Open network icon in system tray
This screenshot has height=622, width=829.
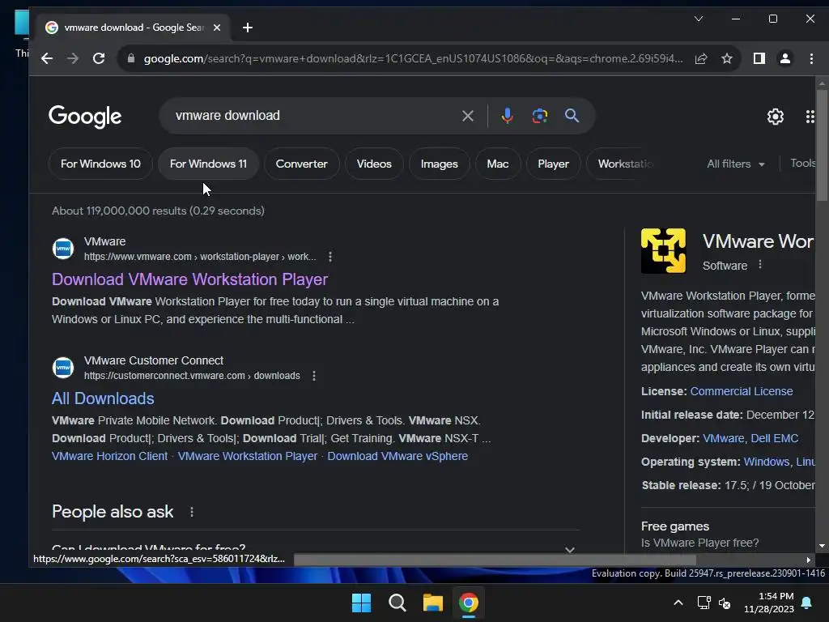pos(704,603)
